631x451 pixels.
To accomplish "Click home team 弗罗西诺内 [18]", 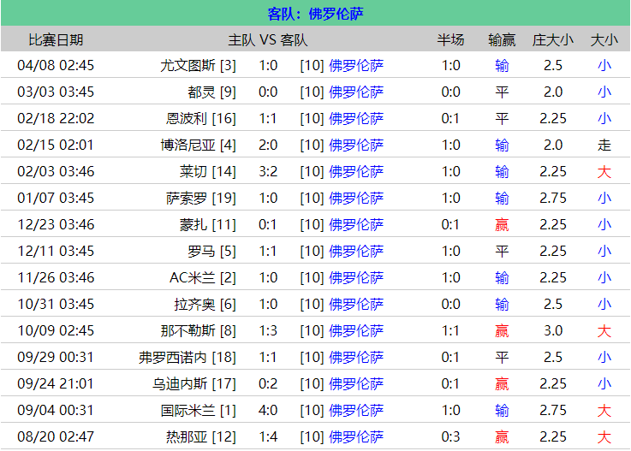I will 188,357.
